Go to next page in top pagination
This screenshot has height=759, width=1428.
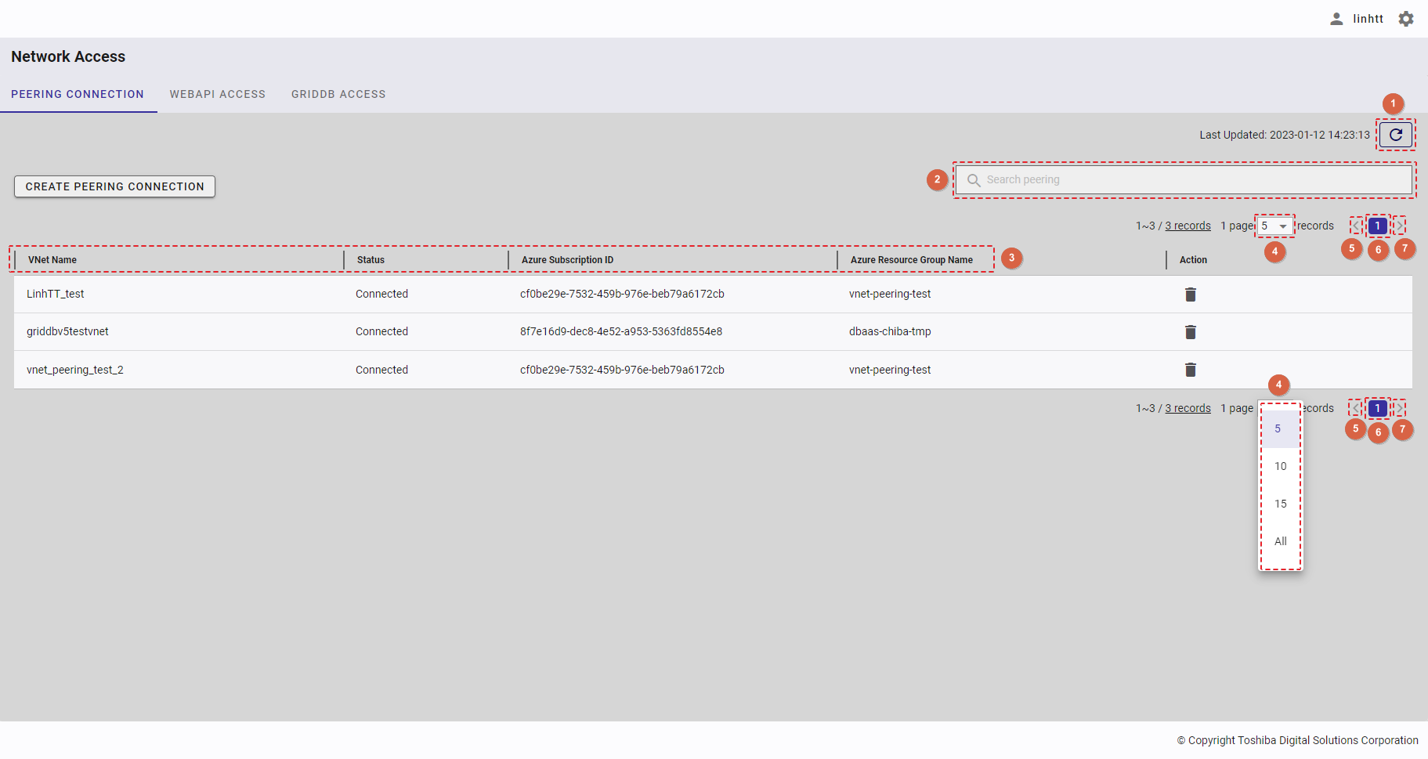pos(1399,226)
